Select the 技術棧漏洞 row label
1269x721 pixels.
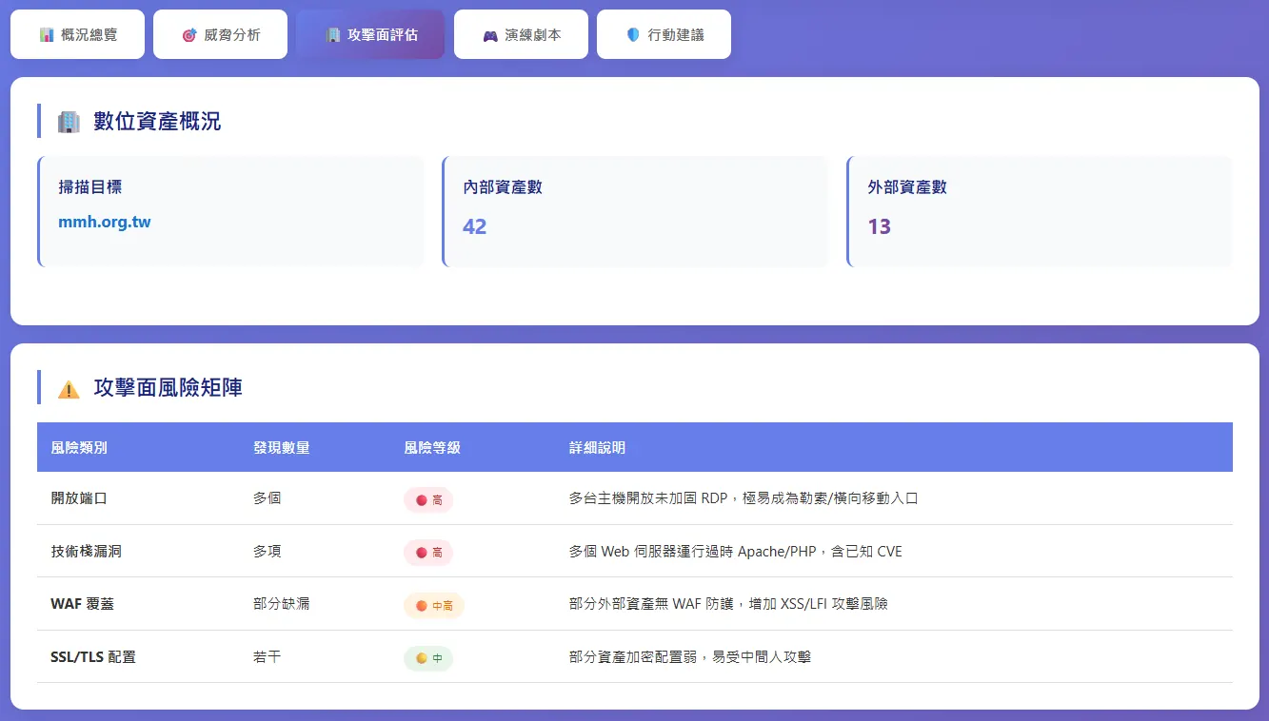(86, 551)
